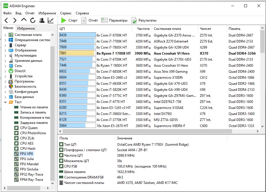The image size is (266, 192).
Task: Open the Файл menu
Action: [7, 13]
